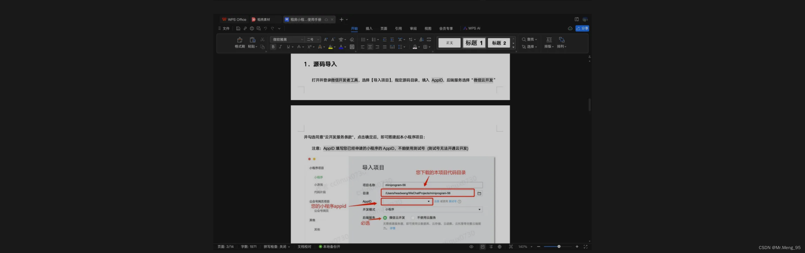This screenshot has width=805, height=253.
Task: Open the 开始 ribbon tab
Action: click(x=354, y=28)
